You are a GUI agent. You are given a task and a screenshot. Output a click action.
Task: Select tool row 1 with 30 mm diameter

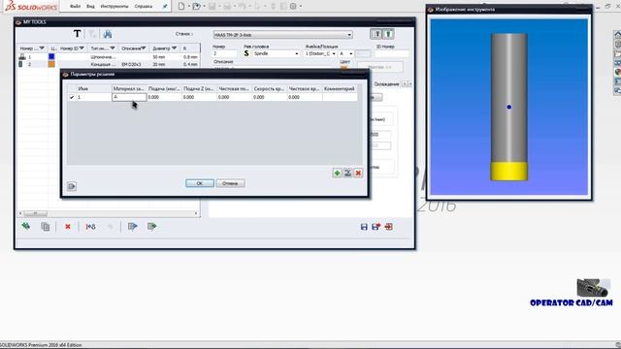click(109, 57)
